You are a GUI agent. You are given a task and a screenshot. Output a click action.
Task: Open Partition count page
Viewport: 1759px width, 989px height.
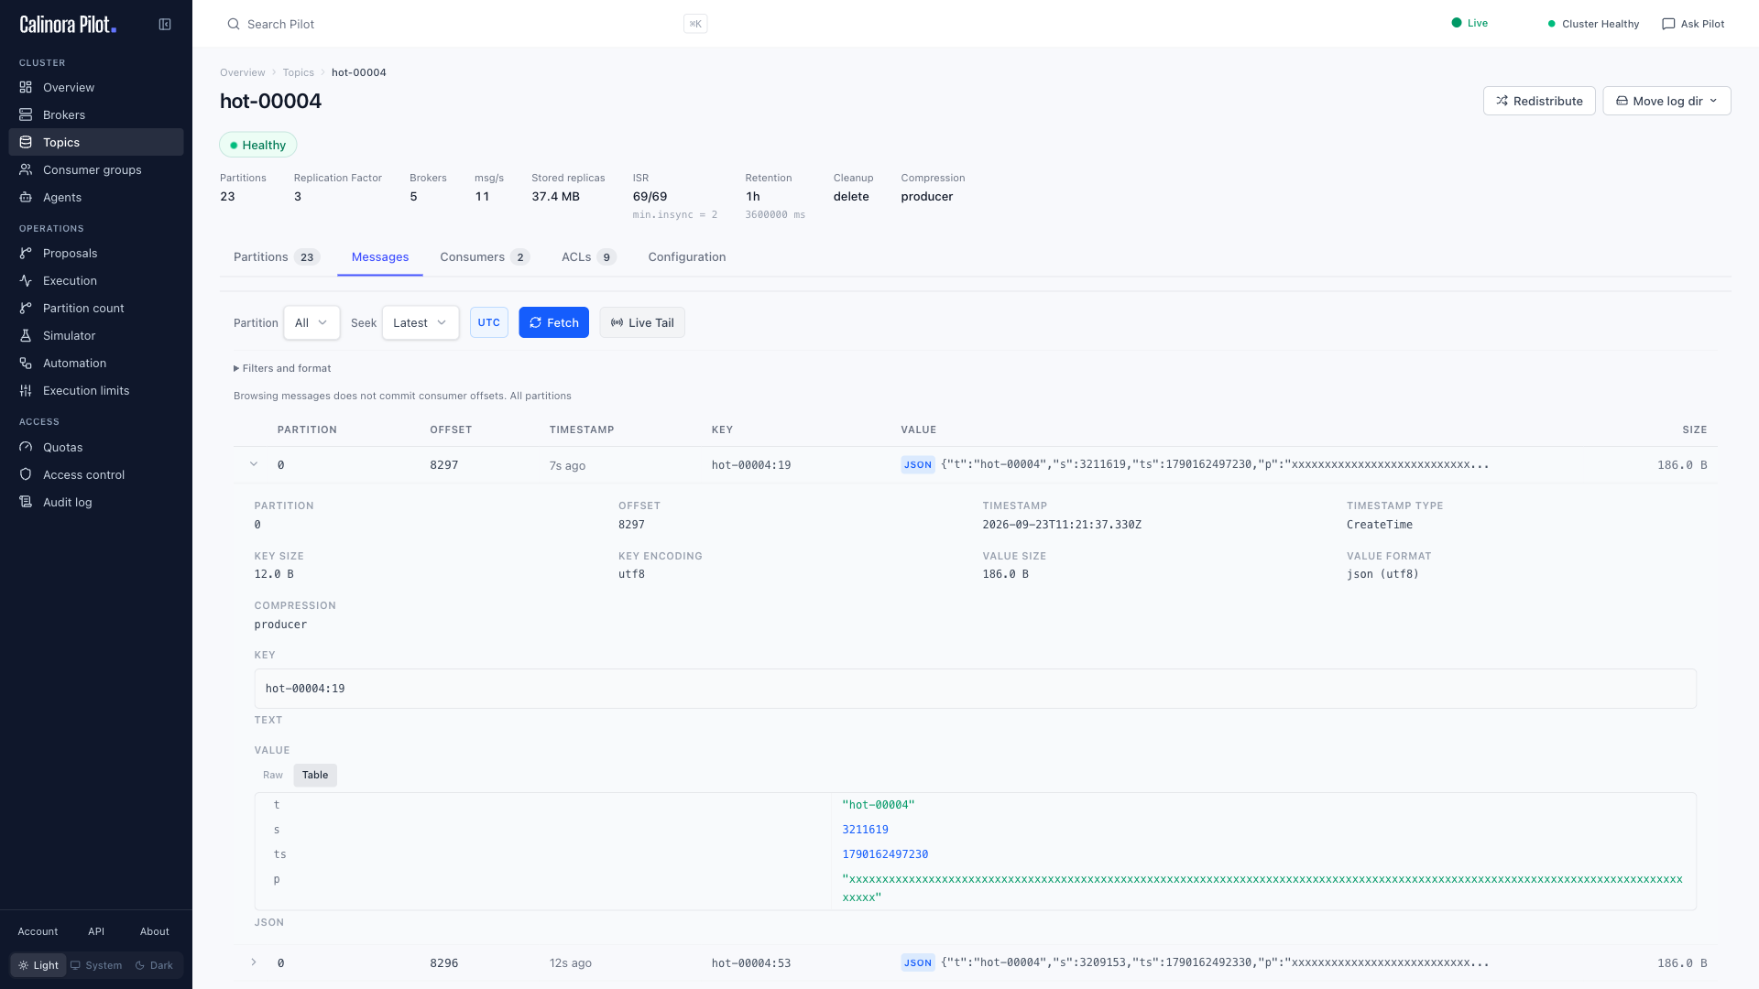pyautogui.click(x=96, y=308)
